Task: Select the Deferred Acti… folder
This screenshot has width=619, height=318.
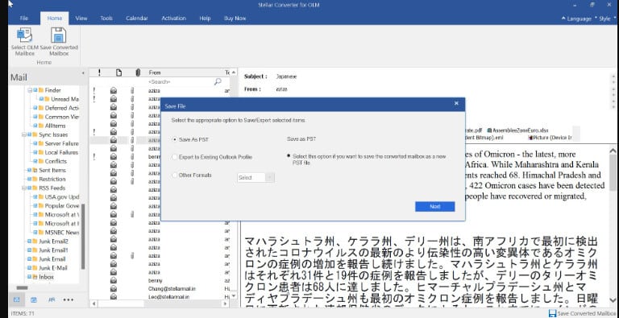Action: (x=62, y=108)
